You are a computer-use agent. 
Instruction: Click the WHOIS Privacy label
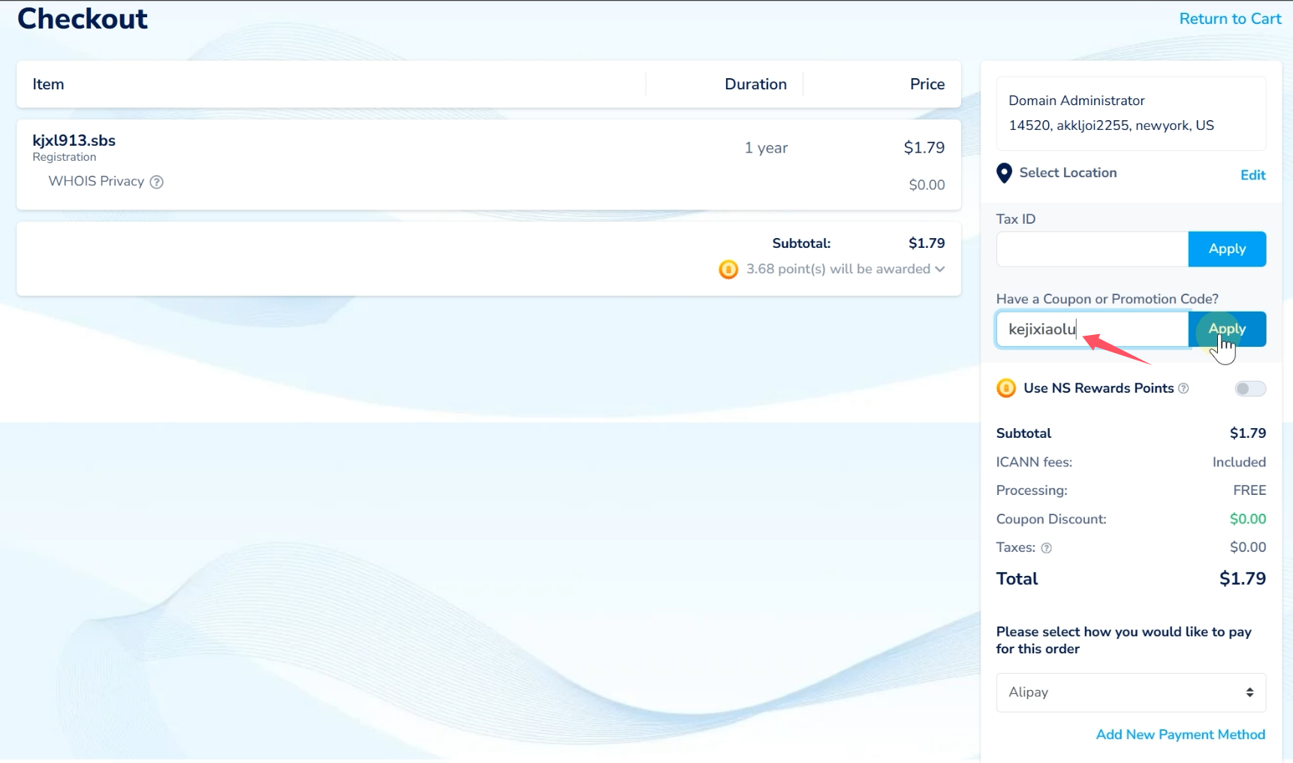[96, 182]
